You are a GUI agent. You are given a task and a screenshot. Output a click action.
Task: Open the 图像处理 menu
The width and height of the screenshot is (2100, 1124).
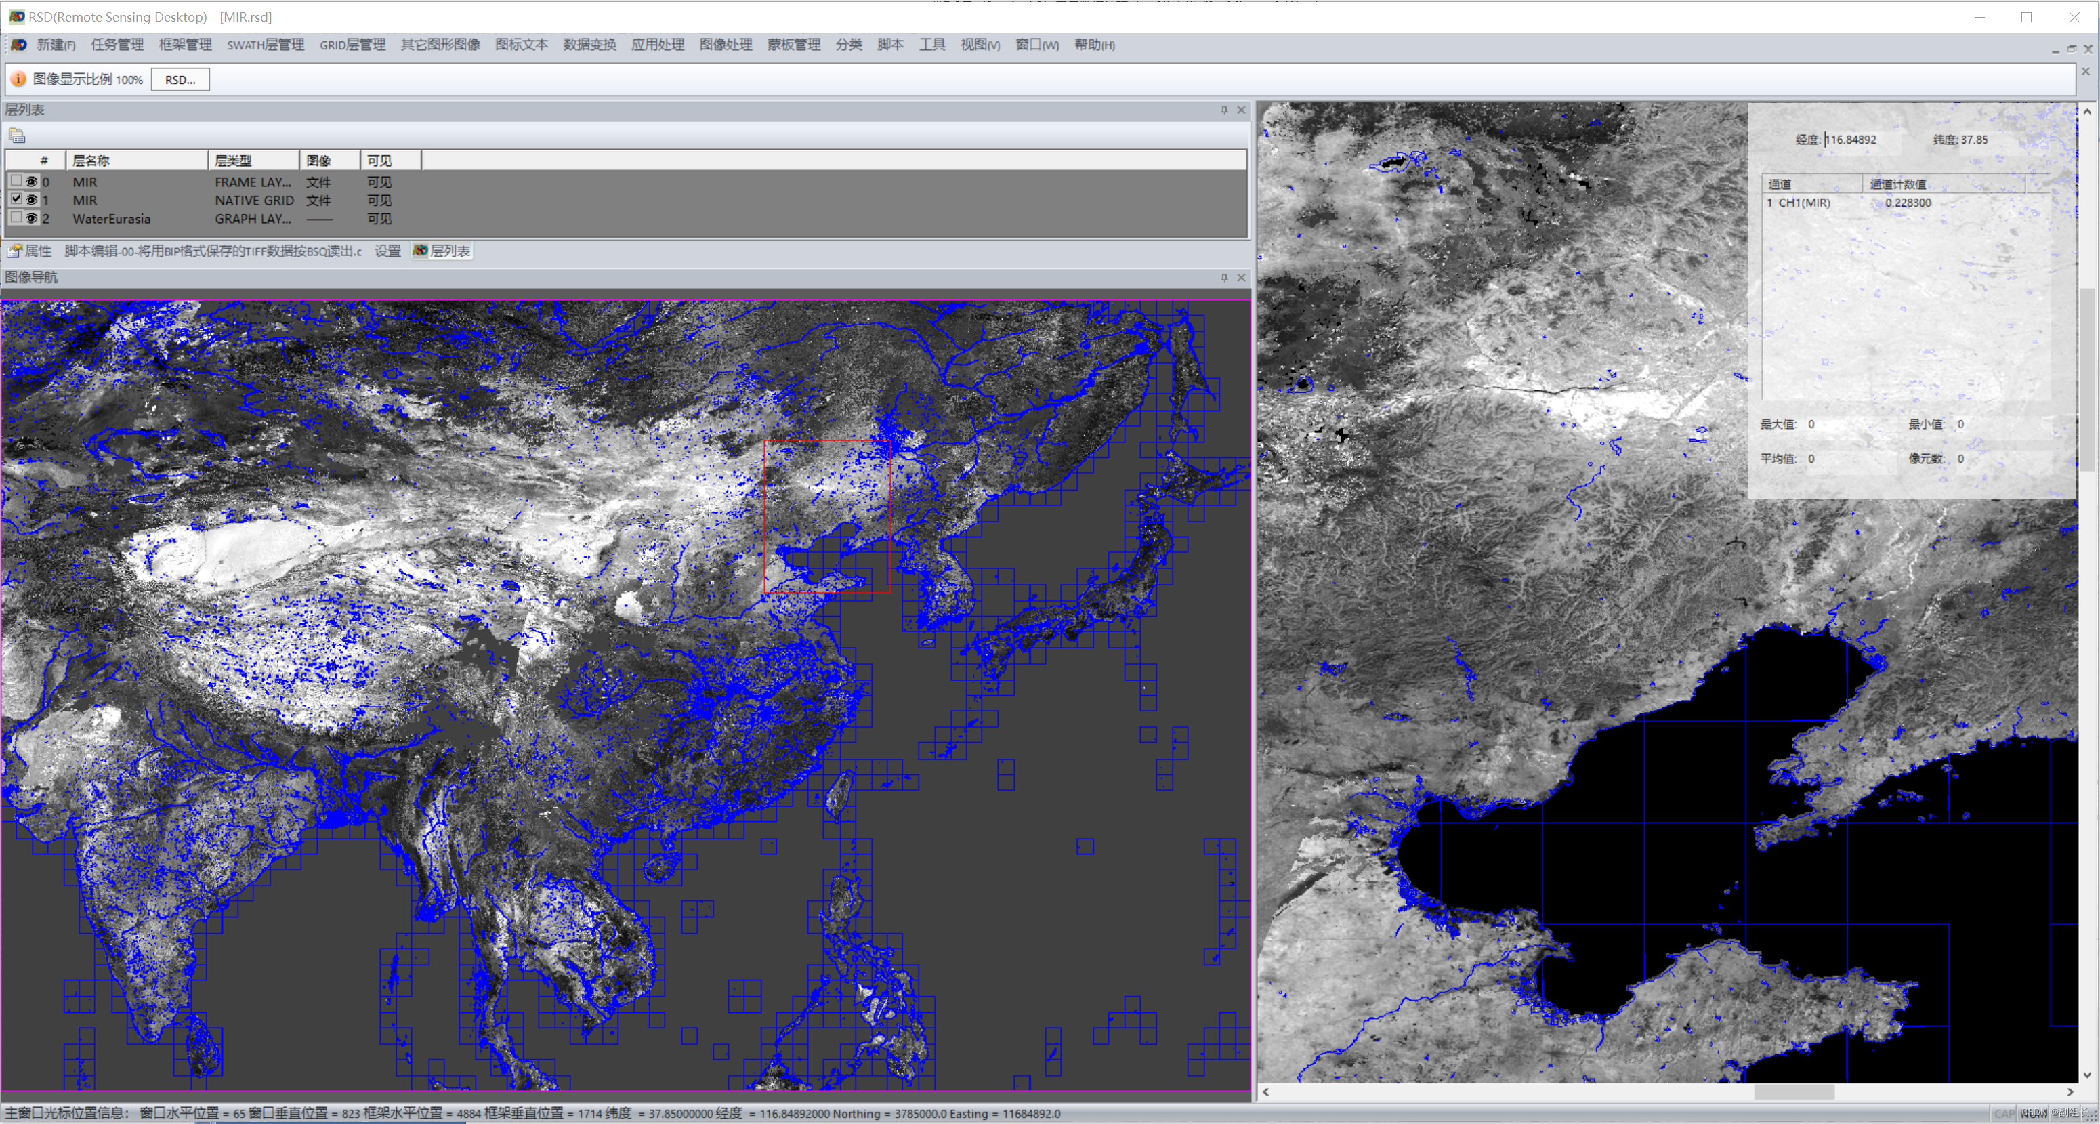725,45
